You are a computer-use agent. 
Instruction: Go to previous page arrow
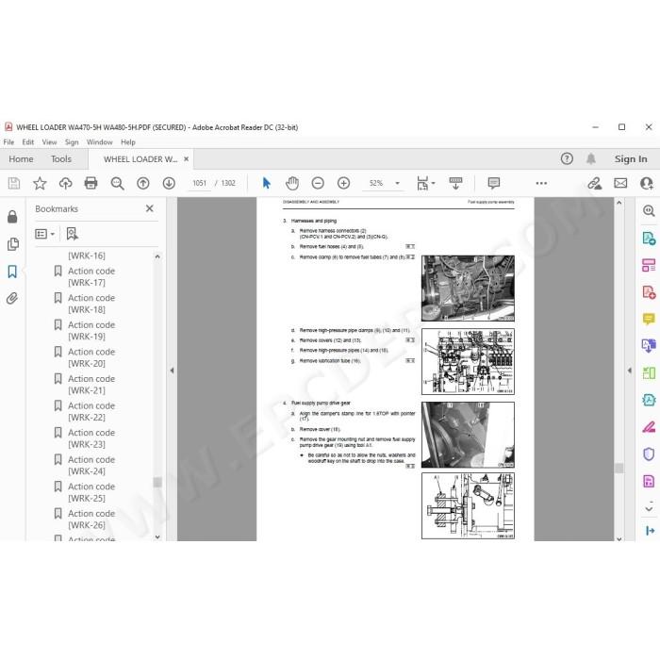pyautogui.click(x=143, y=183)
